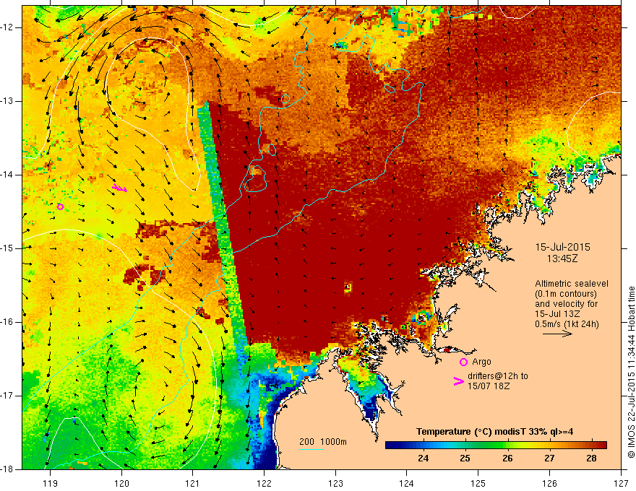
Task: Click the magenta drifter track near longitude 120
Action: 120,188
